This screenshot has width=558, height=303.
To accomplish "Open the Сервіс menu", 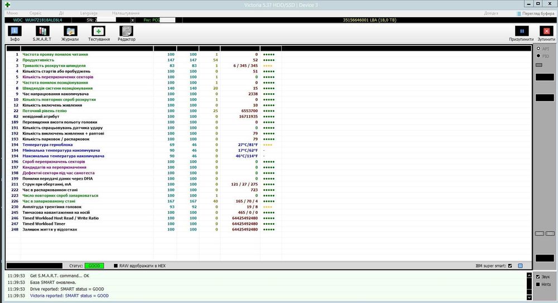I will (x=35, y=13).
